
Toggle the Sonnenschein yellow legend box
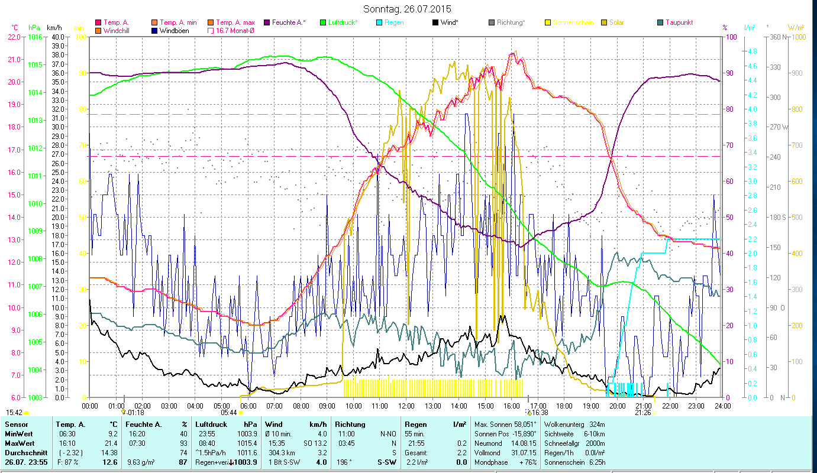(548, 22)
